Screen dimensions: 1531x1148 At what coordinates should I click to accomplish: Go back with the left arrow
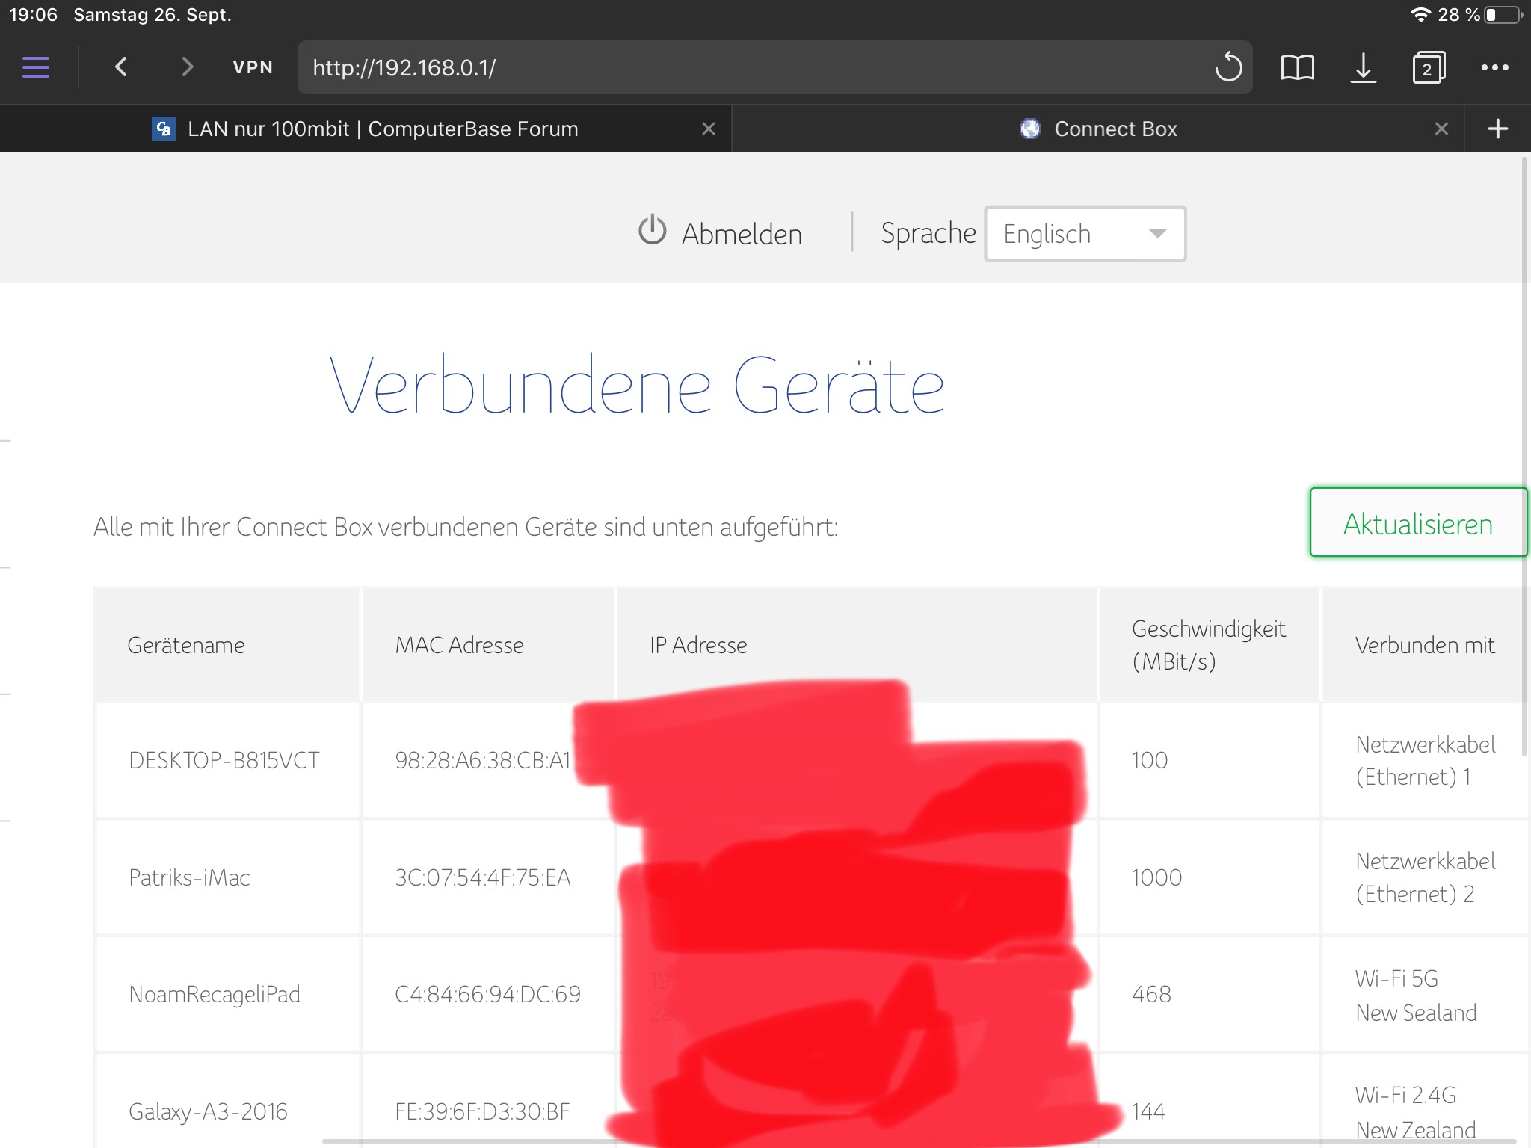pos(121,67)
